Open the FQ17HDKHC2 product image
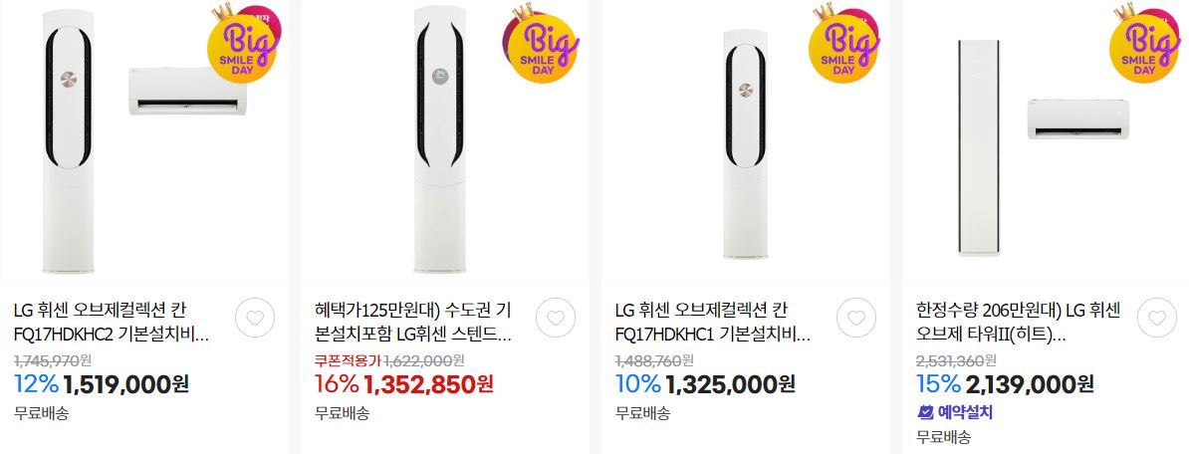1189x454 pixels. click(144, 141)
